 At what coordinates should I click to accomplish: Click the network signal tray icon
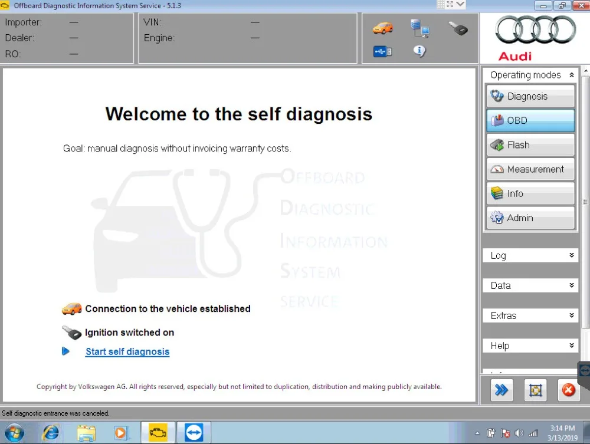coord(533,433)
